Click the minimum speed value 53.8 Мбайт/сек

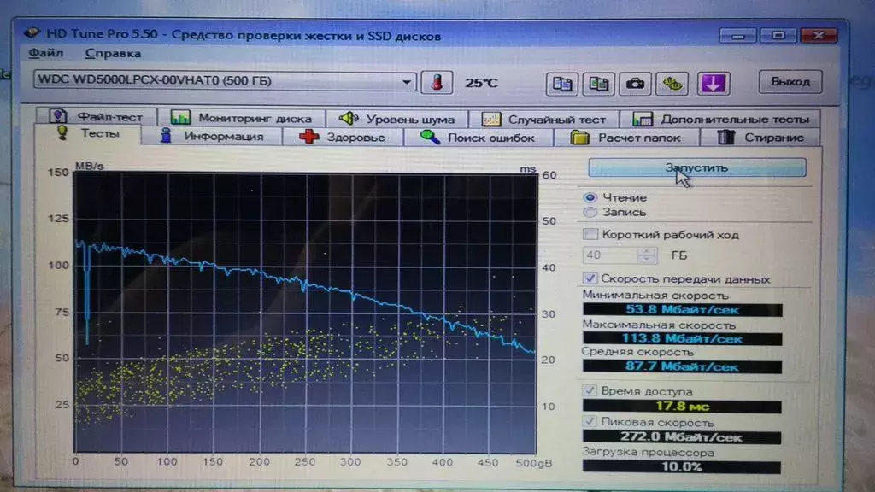click(682, 309)
